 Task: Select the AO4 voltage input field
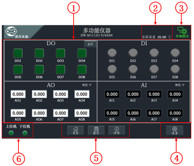pyautogui.click(x=82, y=94)
